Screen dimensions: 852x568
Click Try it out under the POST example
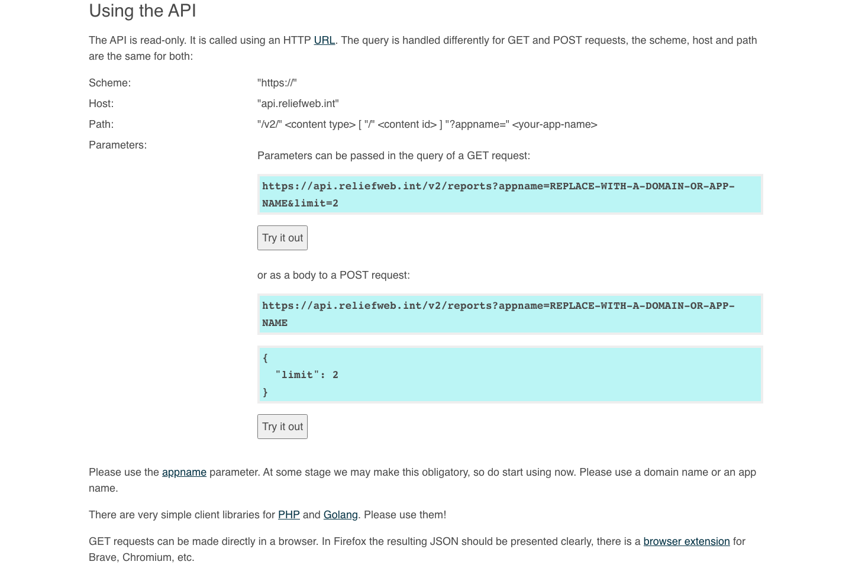click(282, 427)
